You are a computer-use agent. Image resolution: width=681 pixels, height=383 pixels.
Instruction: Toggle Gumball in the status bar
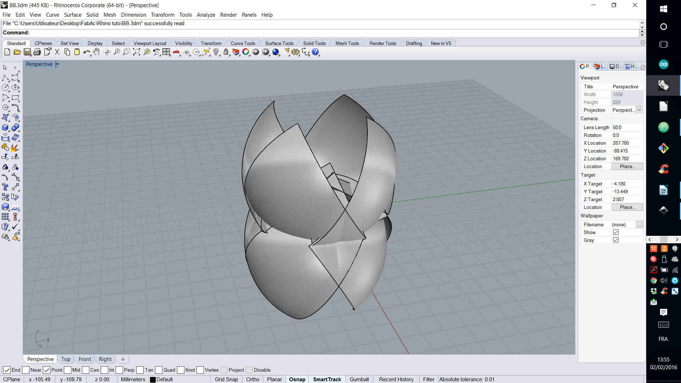(x=359, y=379)
